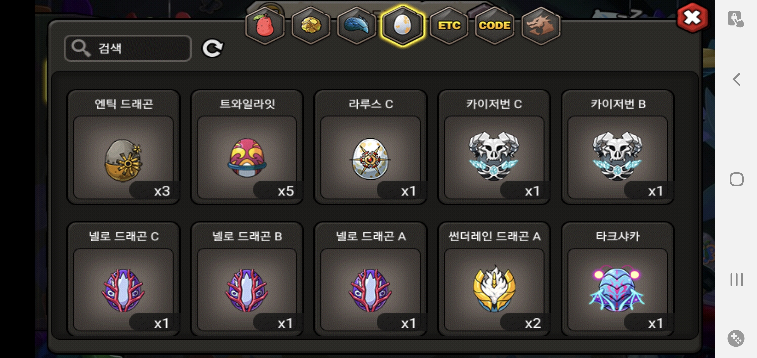Open the red fruit food tab
Image resolution: width=757 pixels, height=358 pixels.
265,26
